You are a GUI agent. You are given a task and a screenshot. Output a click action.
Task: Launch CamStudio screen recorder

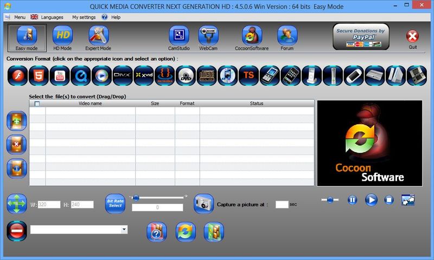(x=179, y=38)
